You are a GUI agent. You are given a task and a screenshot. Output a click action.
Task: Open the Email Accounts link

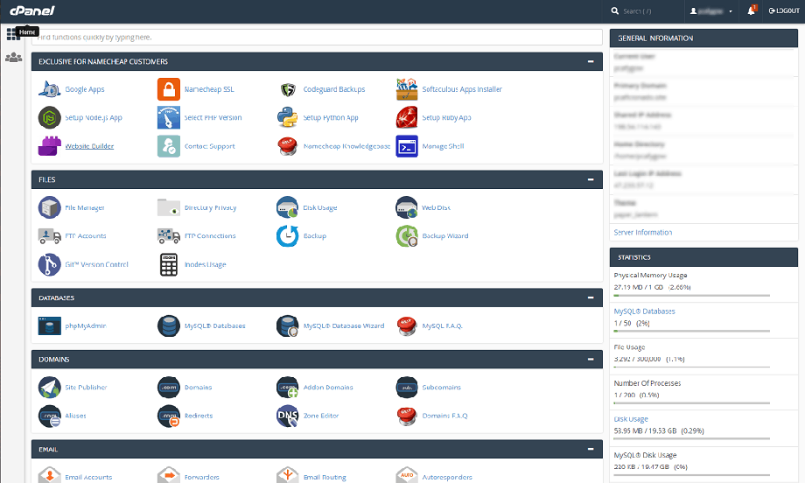point(88,478)
